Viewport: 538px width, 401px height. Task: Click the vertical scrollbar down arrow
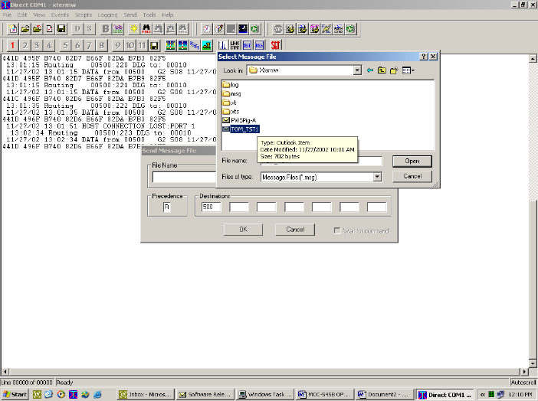[x=533, y=364]
